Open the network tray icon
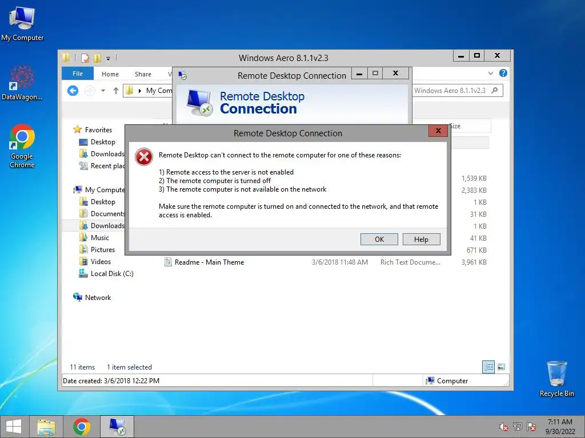The height and width of the screenshot is (438, 585). (x=518, y=427)
